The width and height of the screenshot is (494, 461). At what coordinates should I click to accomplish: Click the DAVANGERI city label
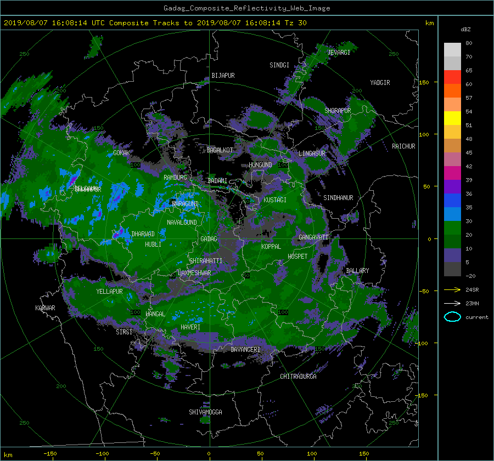click(245, 350)
